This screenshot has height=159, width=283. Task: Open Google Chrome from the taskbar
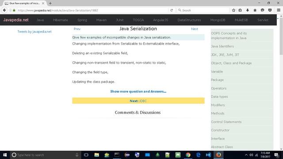point(188,155)
